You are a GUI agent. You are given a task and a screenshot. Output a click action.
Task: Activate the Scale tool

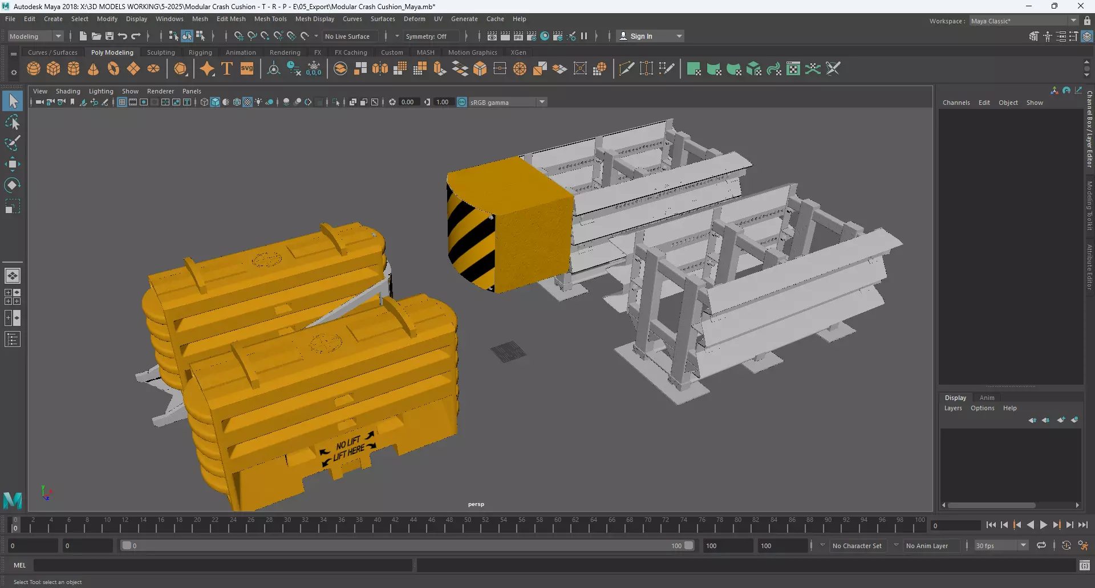point(13,206)
